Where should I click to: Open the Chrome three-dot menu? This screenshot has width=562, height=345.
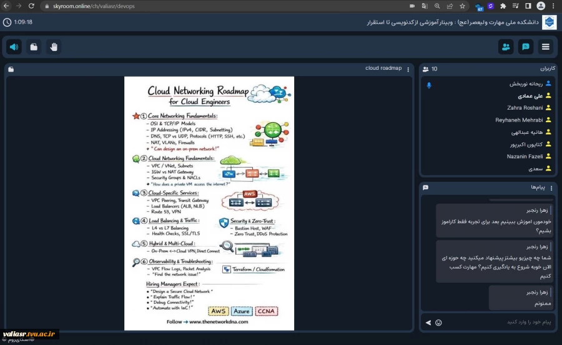pos(553,6)
